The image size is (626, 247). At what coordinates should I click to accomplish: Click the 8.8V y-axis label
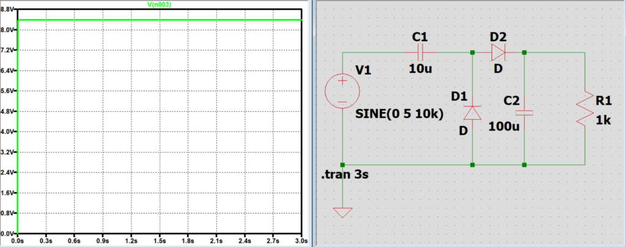[7, 9]
